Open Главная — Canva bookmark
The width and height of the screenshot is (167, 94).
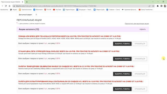pyautogui.click(x=113, y=10)
